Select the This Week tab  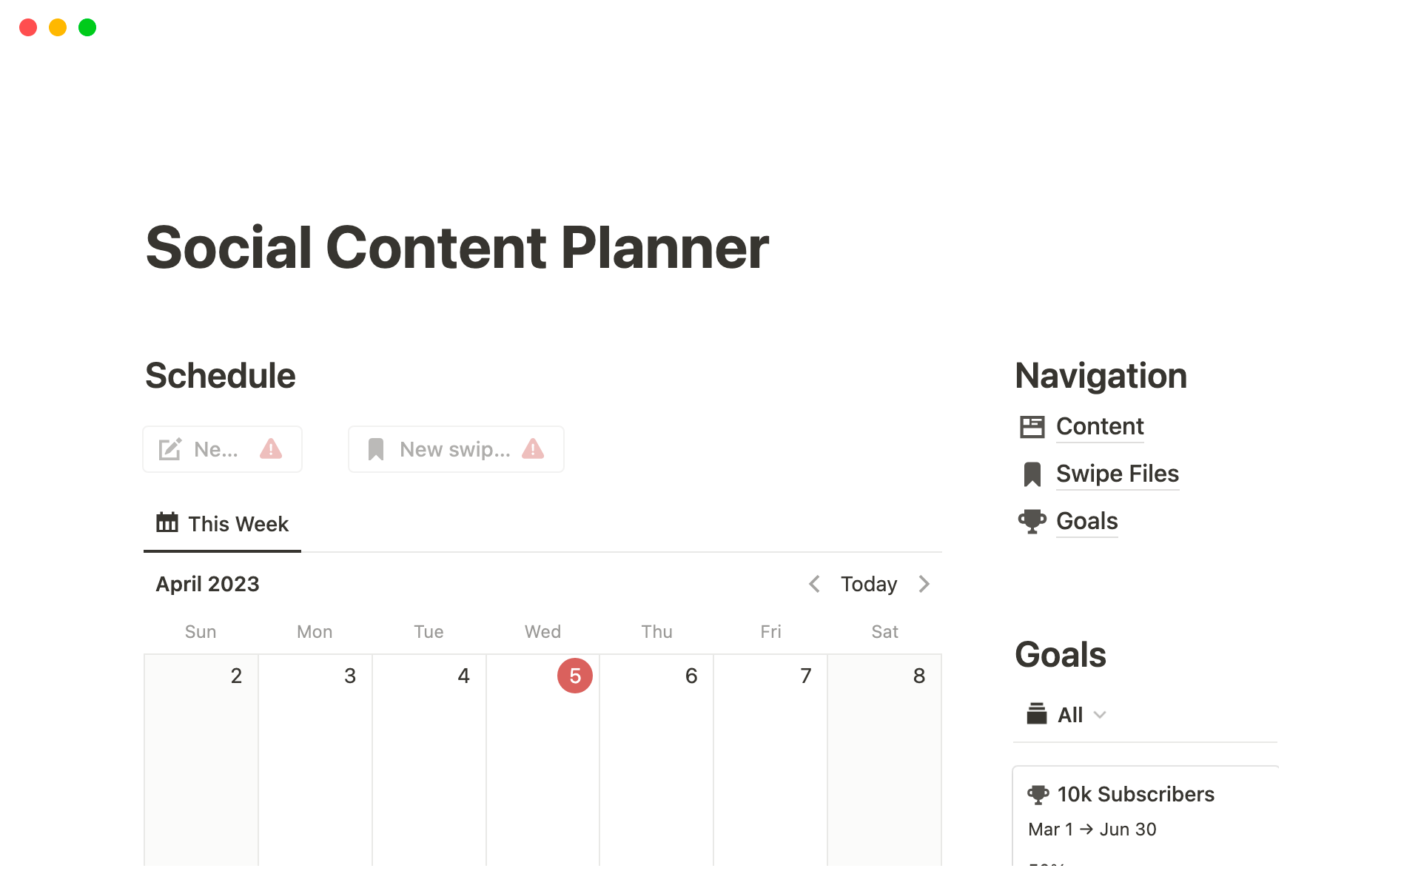point(223,524)
